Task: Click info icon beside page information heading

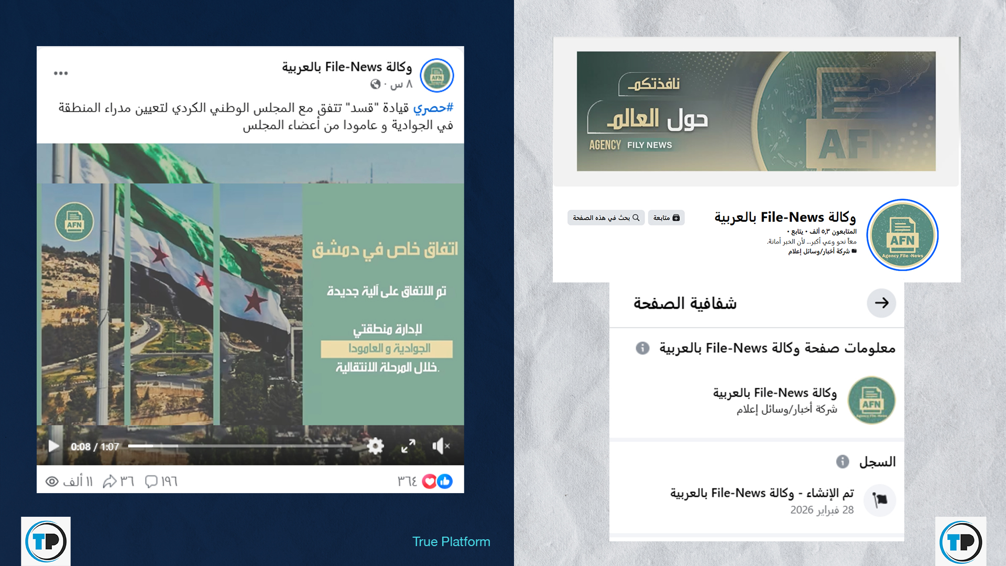Action: click(642, 348)
